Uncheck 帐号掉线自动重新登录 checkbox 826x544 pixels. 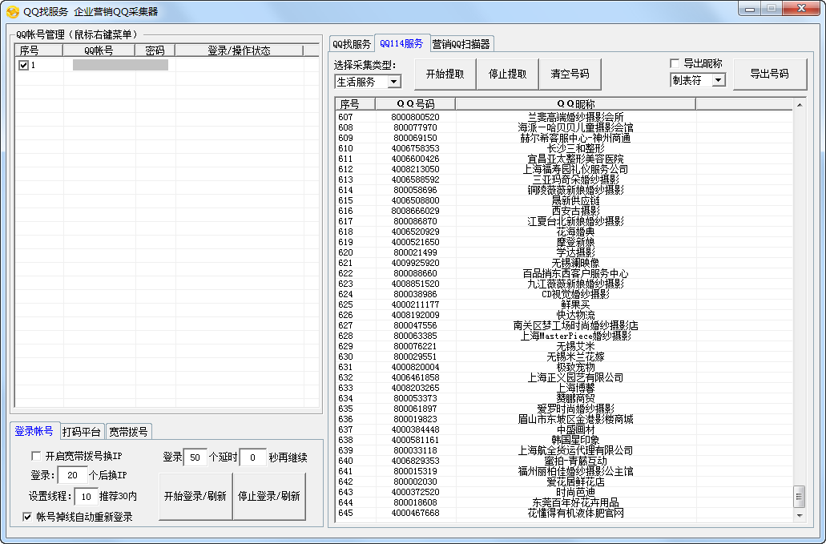[x=28, y=517]
